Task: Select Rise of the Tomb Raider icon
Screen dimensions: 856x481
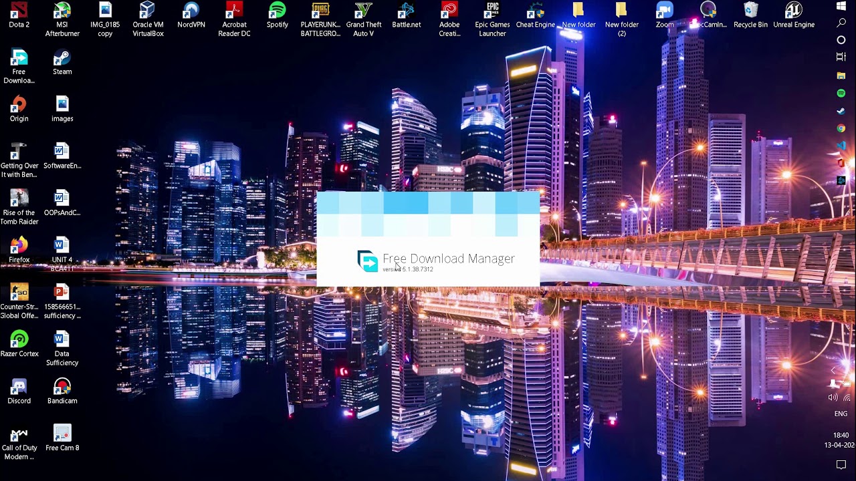Action: [19, 208]
